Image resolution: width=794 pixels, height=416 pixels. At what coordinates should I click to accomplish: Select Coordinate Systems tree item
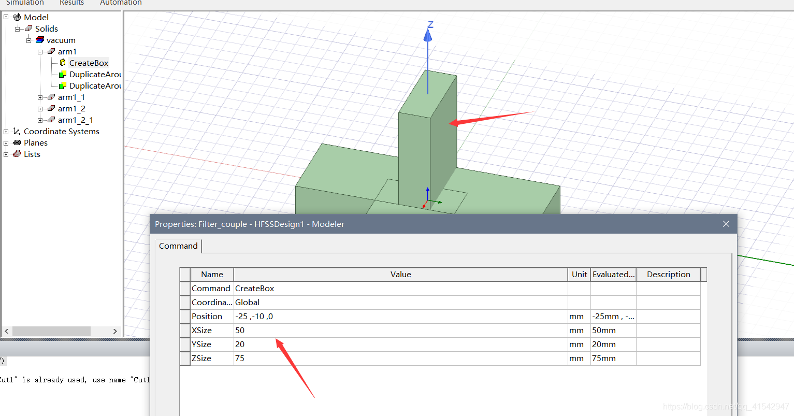(x=62, y=131)
